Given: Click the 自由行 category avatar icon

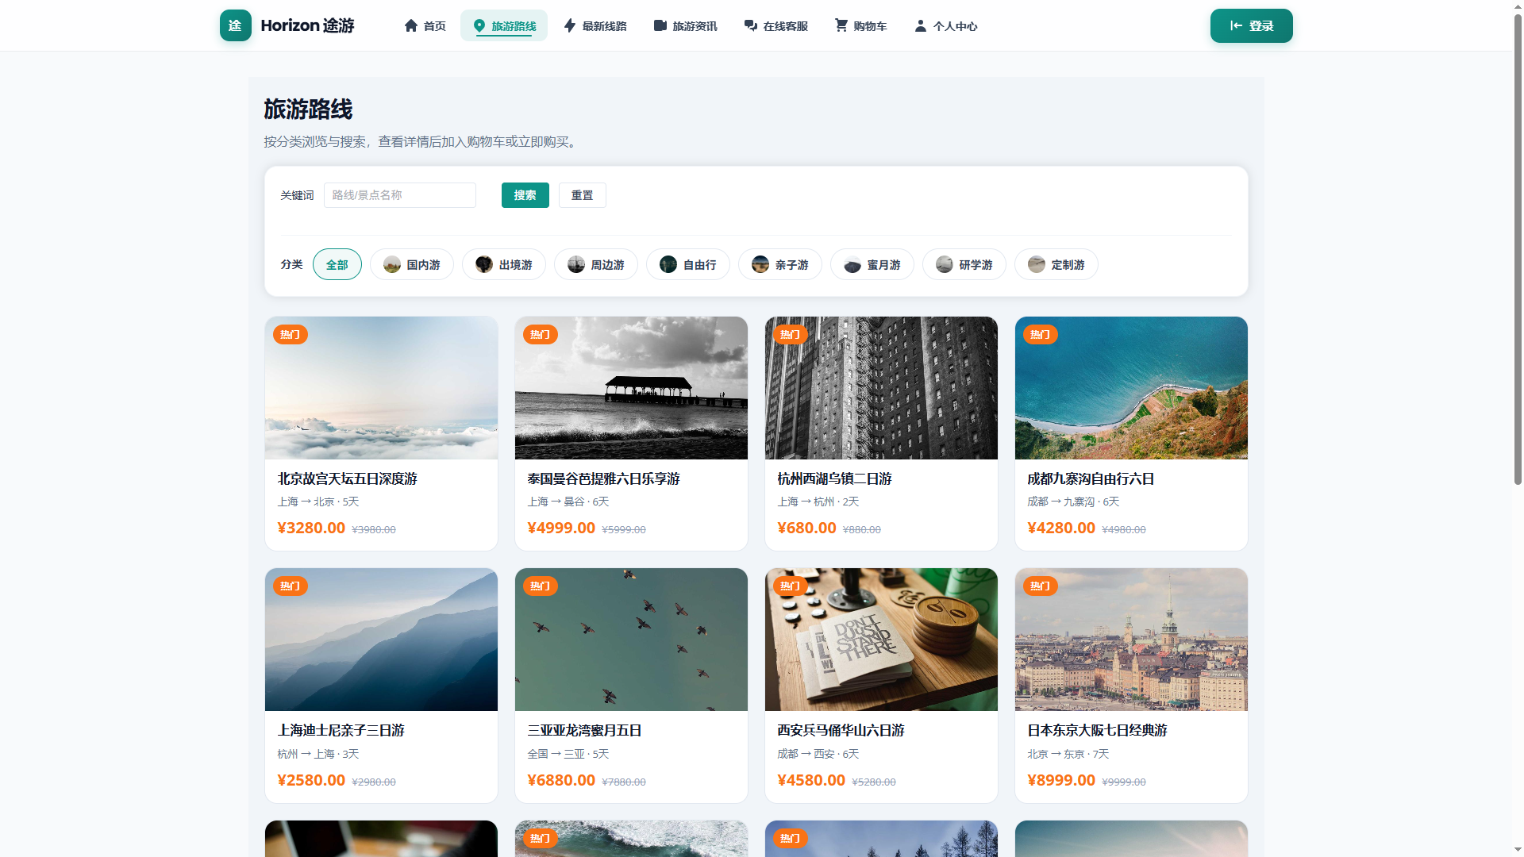Looking at the screenshot, I should pyautogui.click(x=668, y=264).
